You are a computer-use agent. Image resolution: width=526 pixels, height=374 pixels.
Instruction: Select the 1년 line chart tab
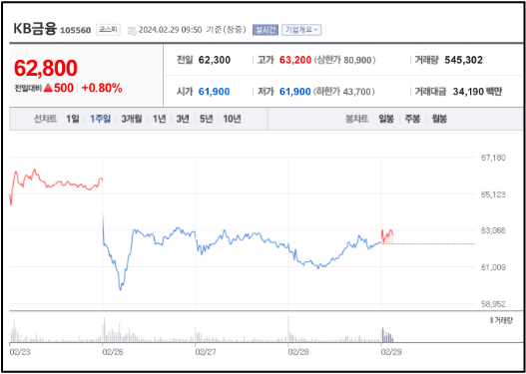click(x=160, y=119)
